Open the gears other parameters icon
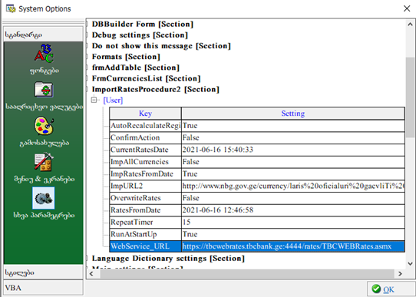The image size is (416, 297). (44, 198)
